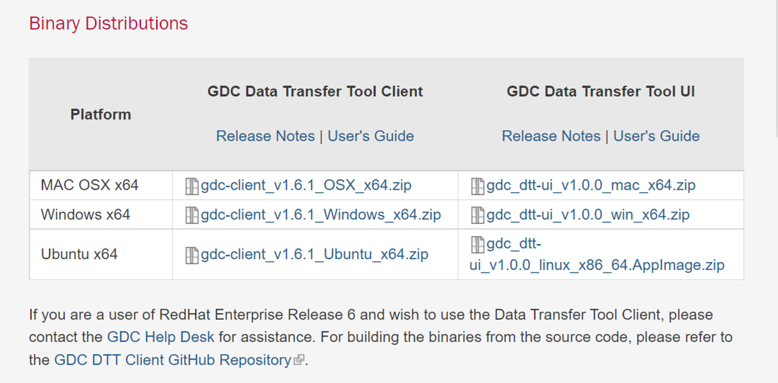Click zip icon beside gdc_dtt-ui win file

click(x=477, y=215)
